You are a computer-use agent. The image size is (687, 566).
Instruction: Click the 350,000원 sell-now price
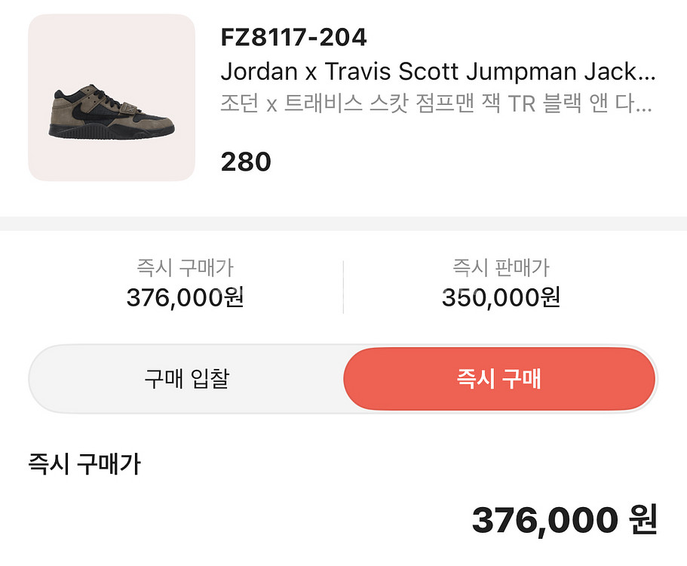pos(501,298)
